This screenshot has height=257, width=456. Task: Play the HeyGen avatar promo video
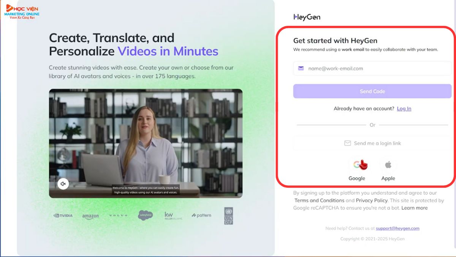tap(146, 144)
